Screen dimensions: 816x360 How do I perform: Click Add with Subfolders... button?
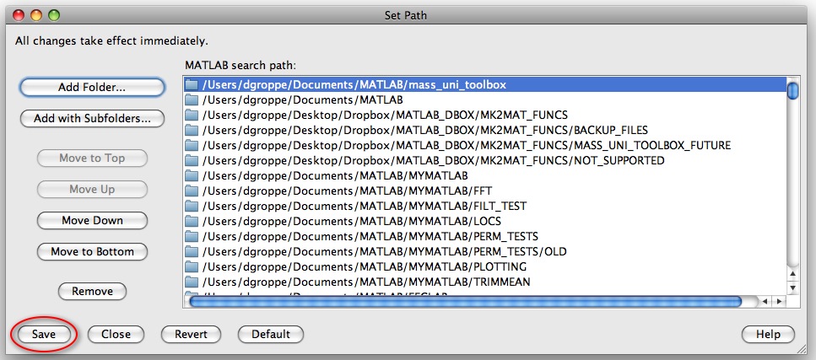tap(92, 119)
